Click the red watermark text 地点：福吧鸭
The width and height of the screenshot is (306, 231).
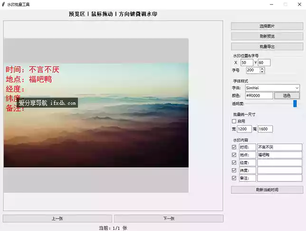(29, 79)
